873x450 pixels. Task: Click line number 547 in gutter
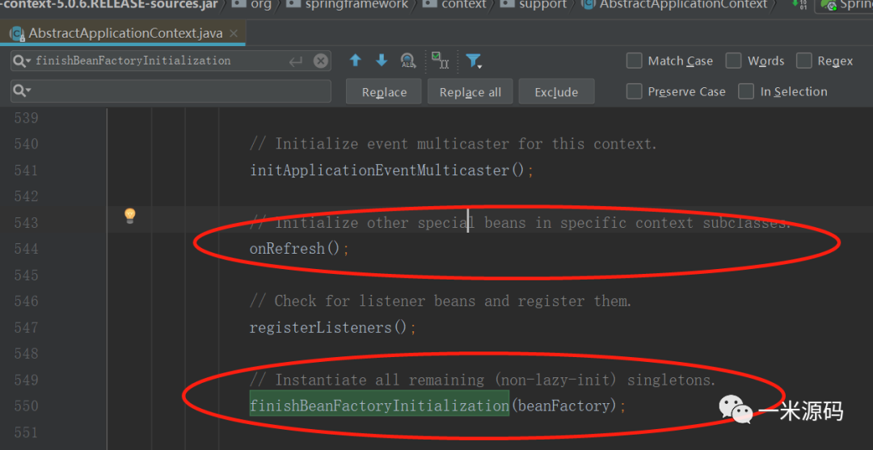26,327
